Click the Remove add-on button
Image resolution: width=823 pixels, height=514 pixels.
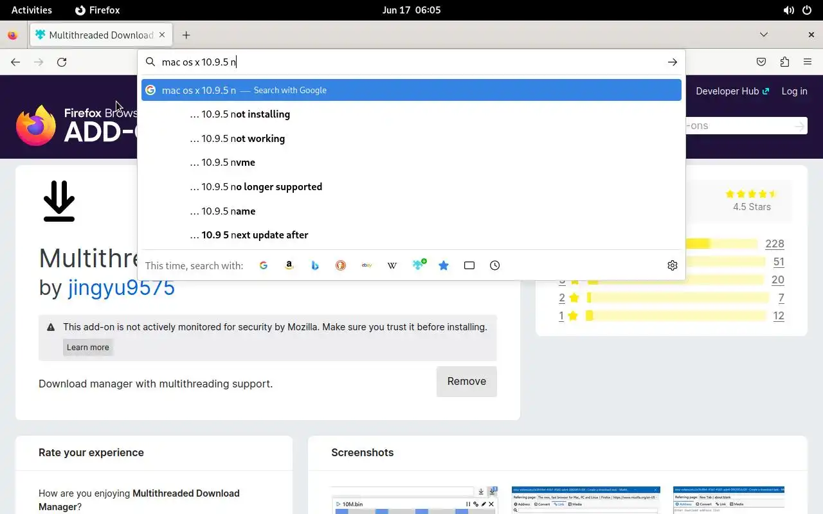tap(467, 382)
